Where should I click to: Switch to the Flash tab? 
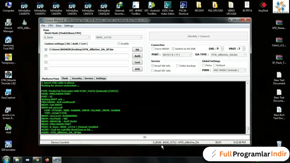point(65,78)
